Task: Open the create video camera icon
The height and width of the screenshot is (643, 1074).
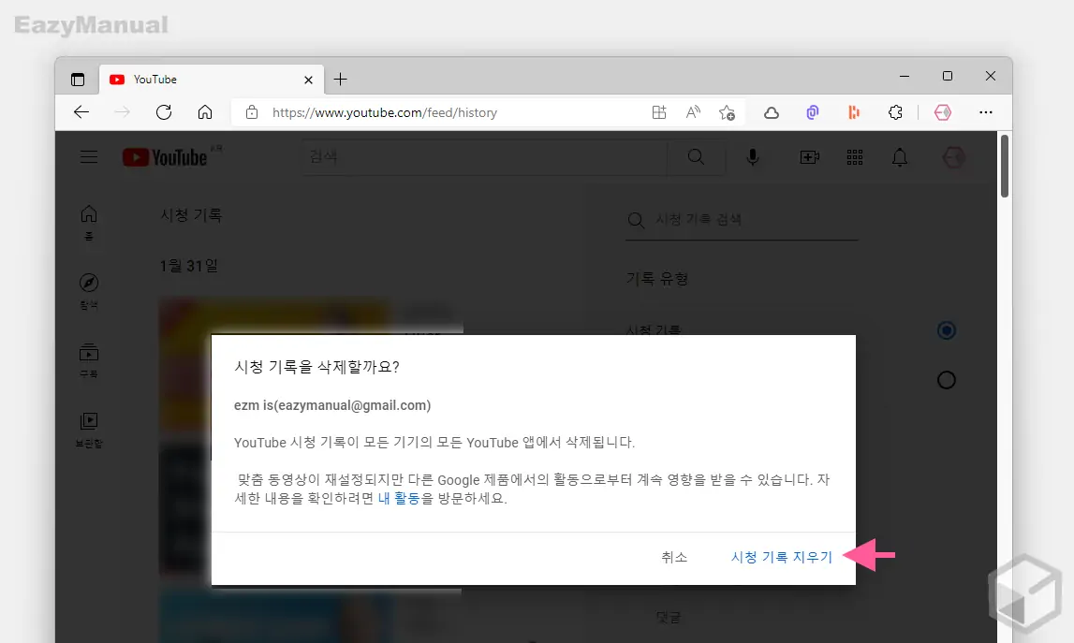Action: [x=810, y=157]
